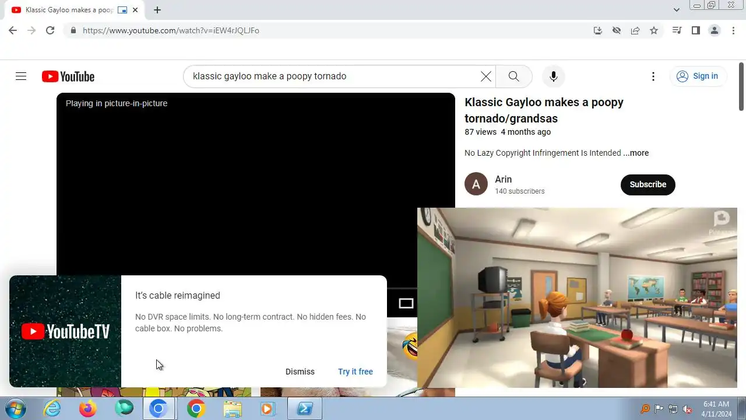Bookmark this page with star icon
The width and height of the screenshot is (746, 420).
click(654, 30)
